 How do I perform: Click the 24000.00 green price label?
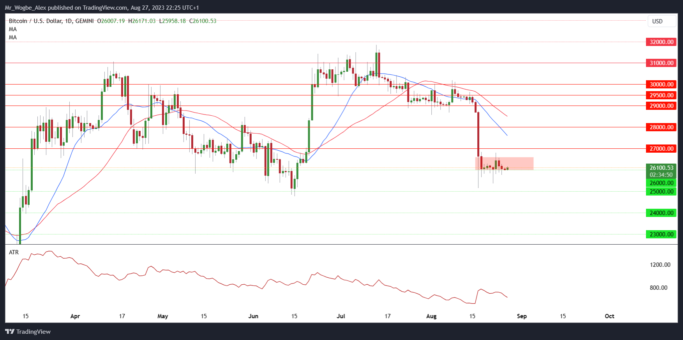(661, 213)
